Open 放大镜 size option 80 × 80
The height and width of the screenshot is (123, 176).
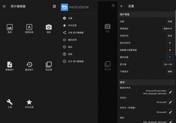(168, 64)
